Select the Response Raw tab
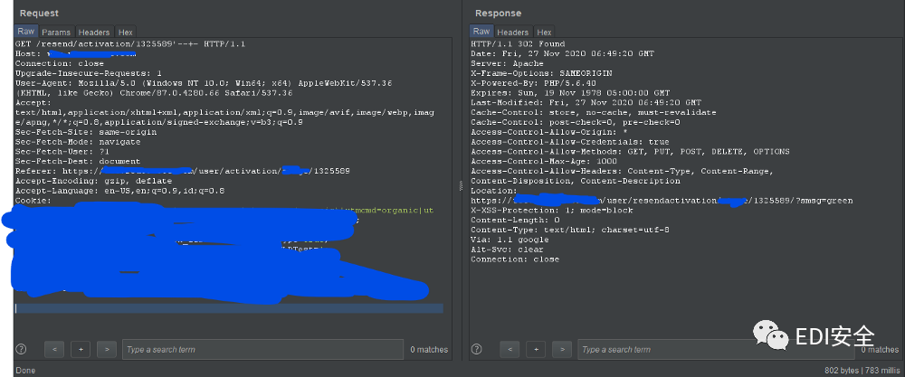 coord(481,31)
